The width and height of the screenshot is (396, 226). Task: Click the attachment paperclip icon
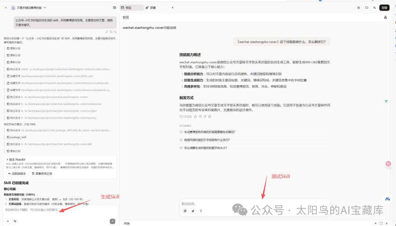[x=193, y=211]
